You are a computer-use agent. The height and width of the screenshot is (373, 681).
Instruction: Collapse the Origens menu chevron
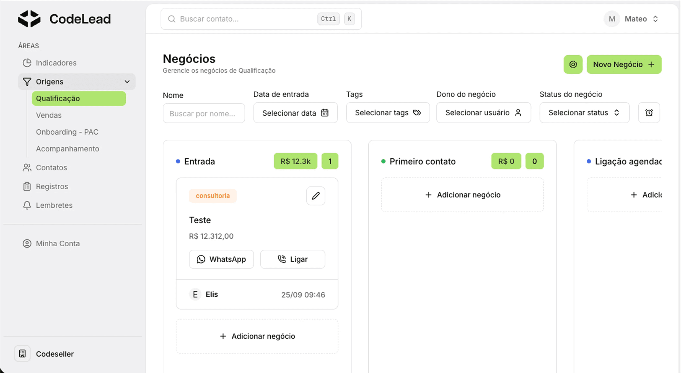point(127,82)
